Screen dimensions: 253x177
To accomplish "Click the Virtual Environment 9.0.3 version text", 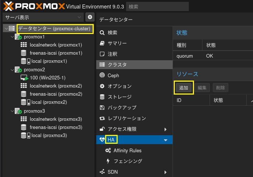I will click(x=95, y=7).
